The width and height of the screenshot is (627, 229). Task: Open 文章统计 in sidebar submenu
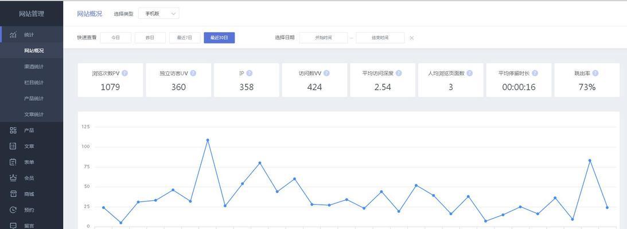click(32, 114)
